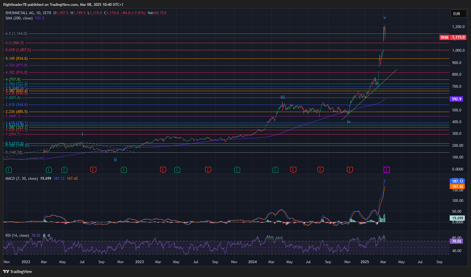Click the 0 (140.30) Fibonacci label
Viewport: 471px width, 277px height.
14,152
